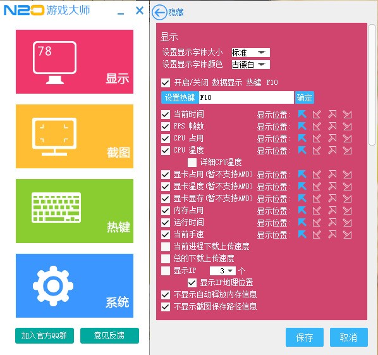Open the font color 古德白 dropdown
Image resolution: width=378 pixels, height=355 pixels.
point(250,65)
